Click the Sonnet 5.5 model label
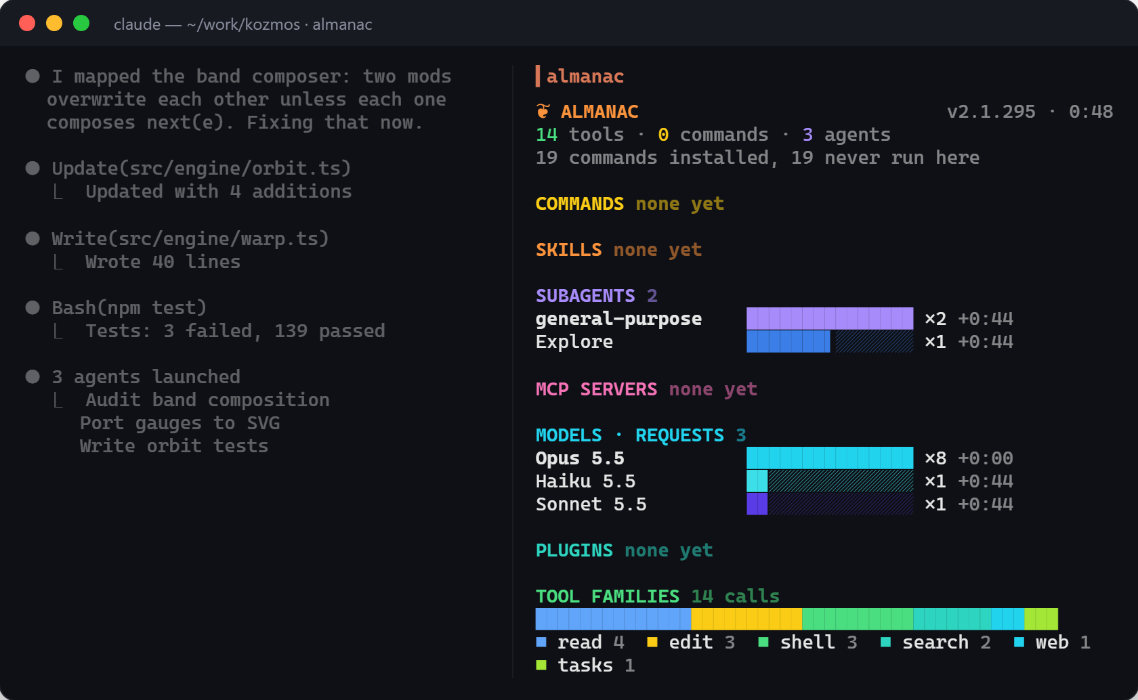The height and width of the screenshot is (700, 1138). 591,504
